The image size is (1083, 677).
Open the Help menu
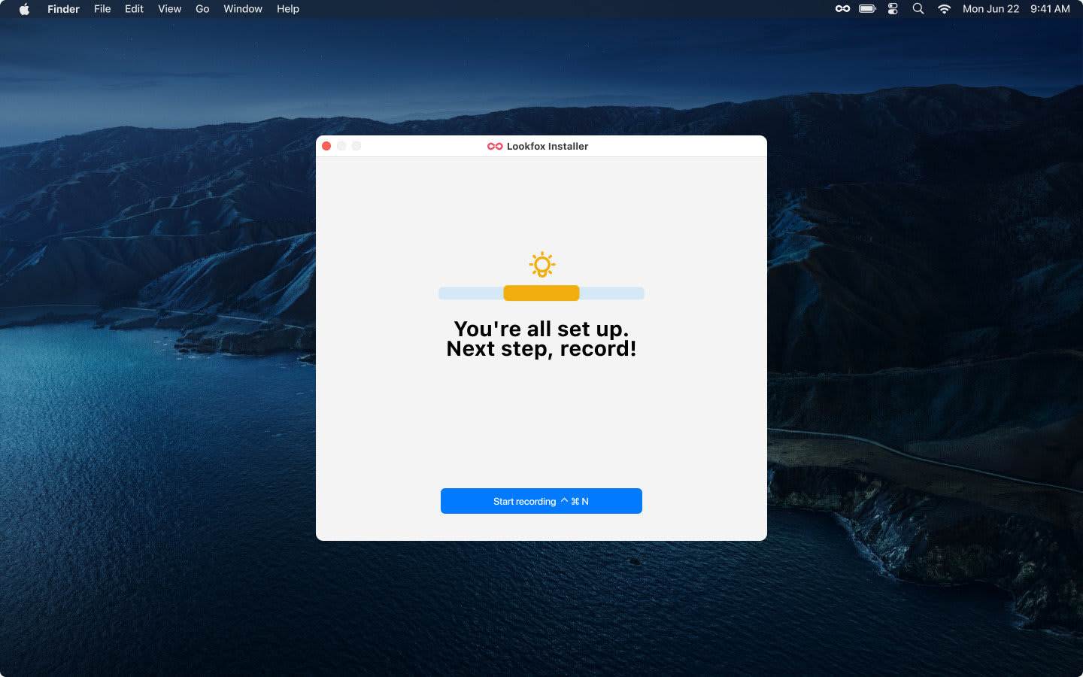(287, 9)
